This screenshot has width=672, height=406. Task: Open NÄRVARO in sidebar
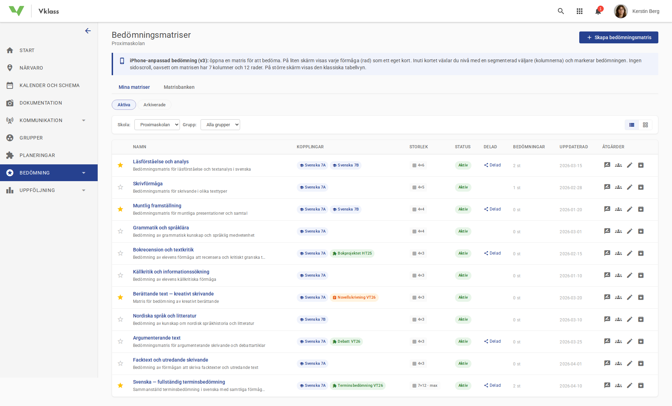[x=49, y=68]
